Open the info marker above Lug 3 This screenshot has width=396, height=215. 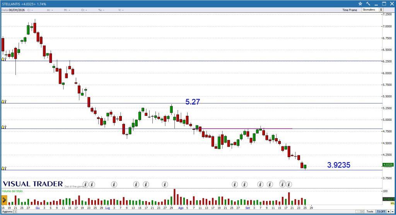pos(114,185)
